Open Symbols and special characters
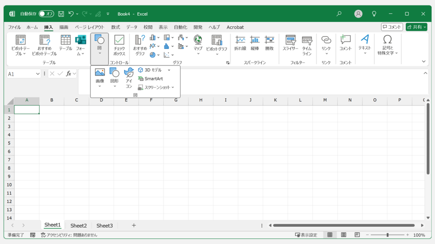 click(387, 45)
